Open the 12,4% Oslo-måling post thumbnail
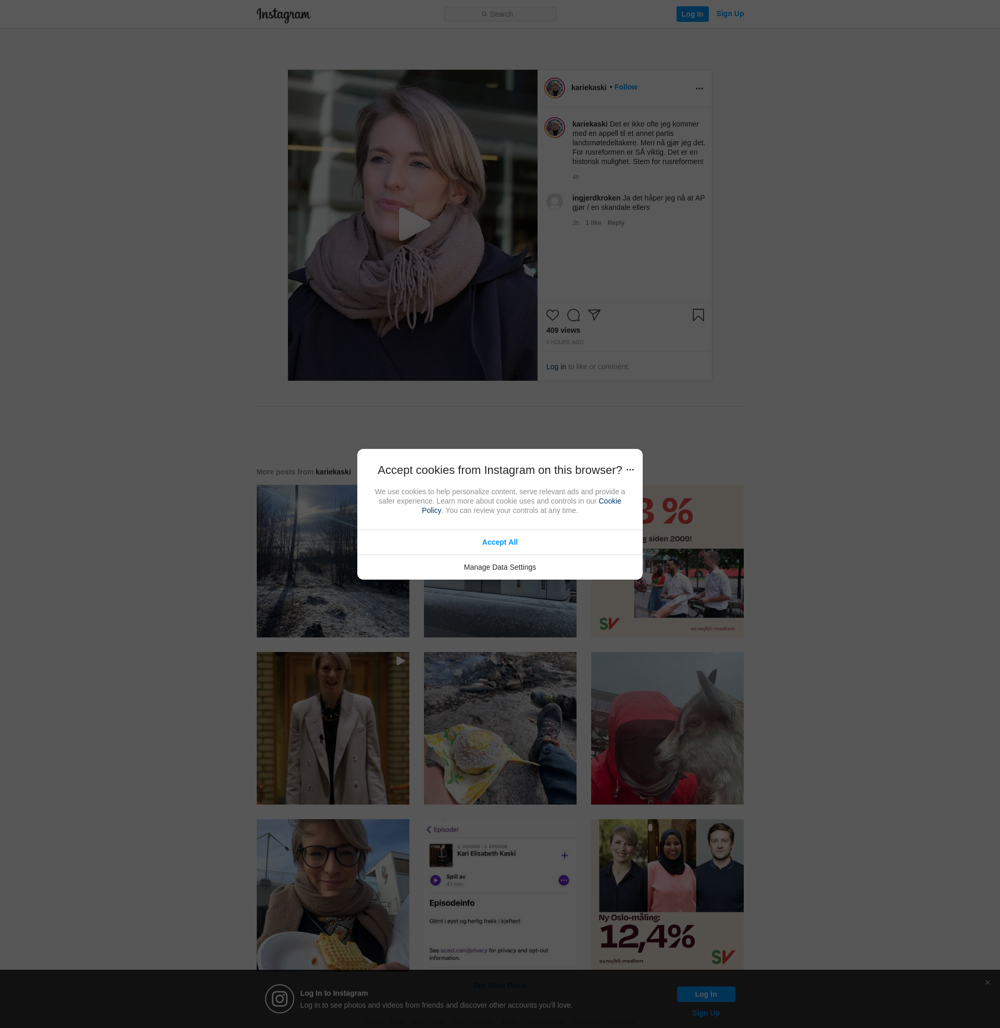1000x1028 pixels. [667, 895]
